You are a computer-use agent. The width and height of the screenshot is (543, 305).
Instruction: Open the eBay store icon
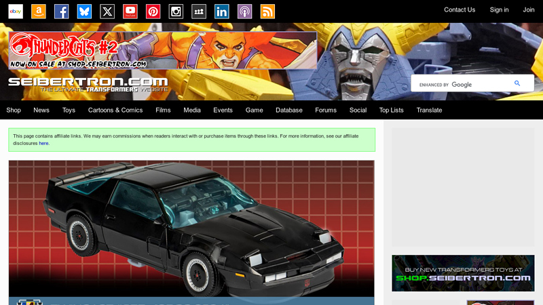pos(16,12)
